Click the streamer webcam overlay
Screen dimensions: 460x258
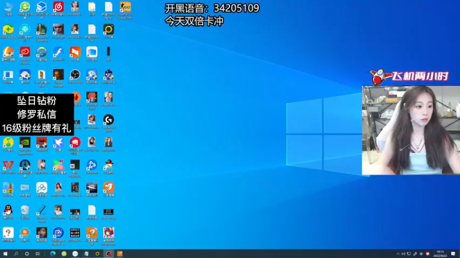[x=411, y=130]
